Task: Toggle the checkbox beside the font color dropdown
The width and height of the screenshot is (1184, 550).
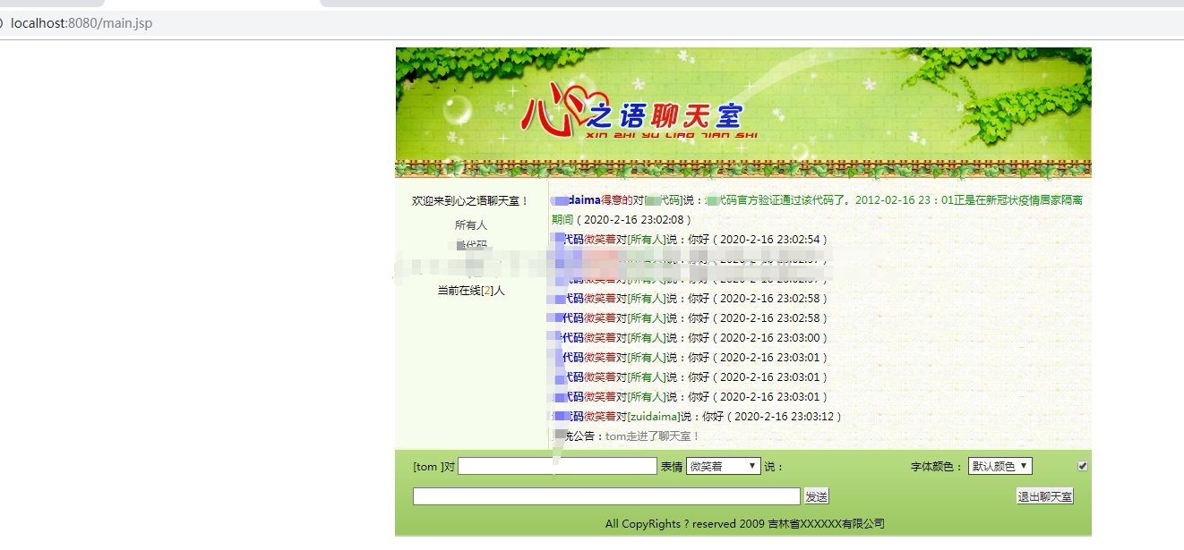Action: click(1083, 466)
